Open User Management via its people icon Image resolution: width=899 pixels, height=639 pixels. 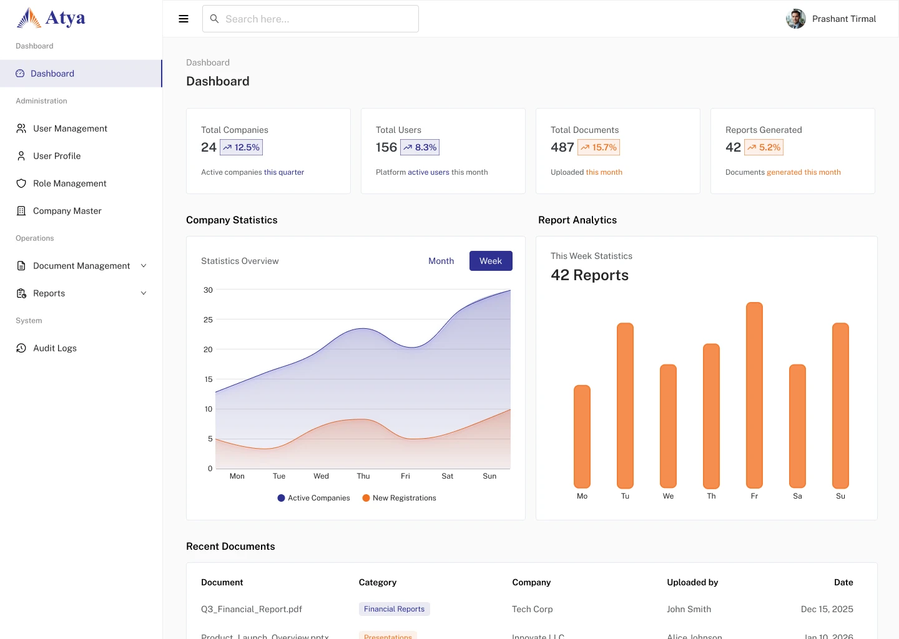(21, 129)
